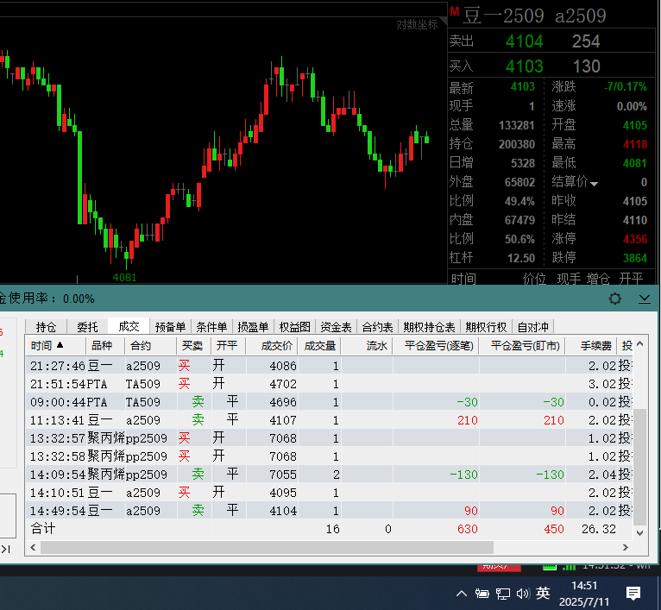This screenshot has height=610, width=661.
Task: Sort trades by 时间 column header
Action: pyautogui.click(x=55, y=346)
